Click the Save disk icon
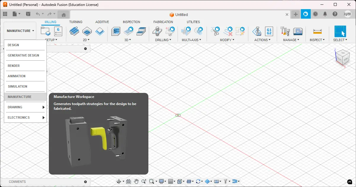The image size is (356, 187). click(x=28, y=14)
